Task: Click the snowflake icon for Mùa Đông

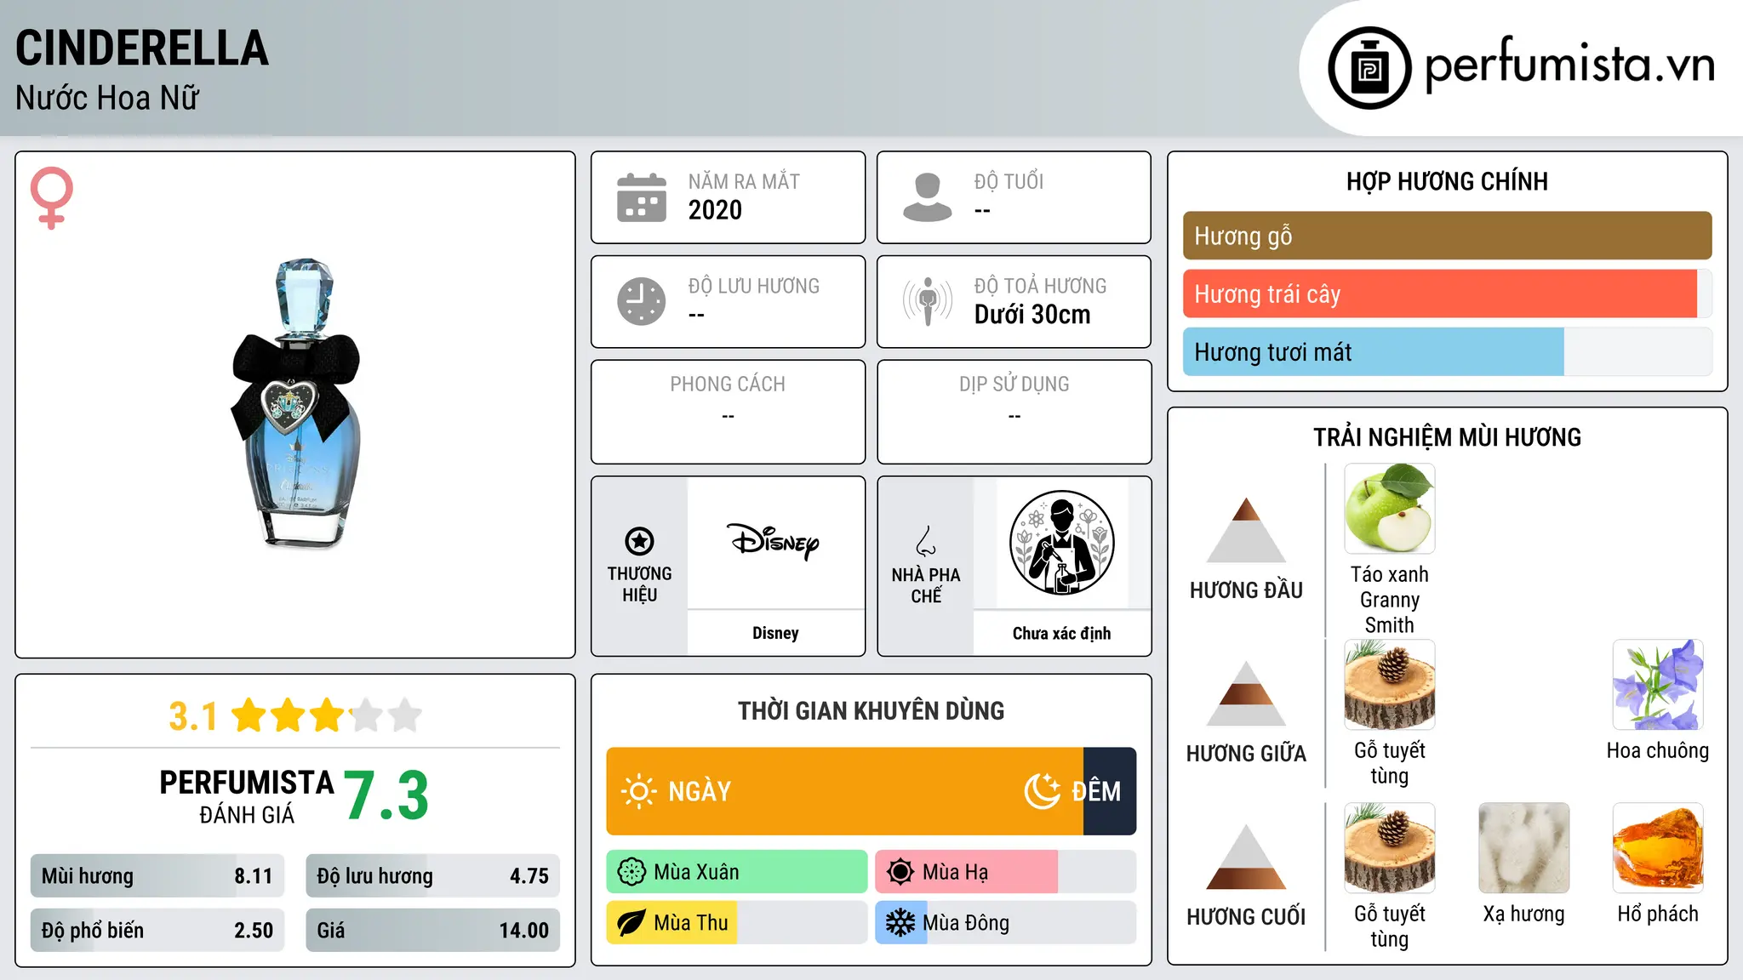Action: (900, 923)
